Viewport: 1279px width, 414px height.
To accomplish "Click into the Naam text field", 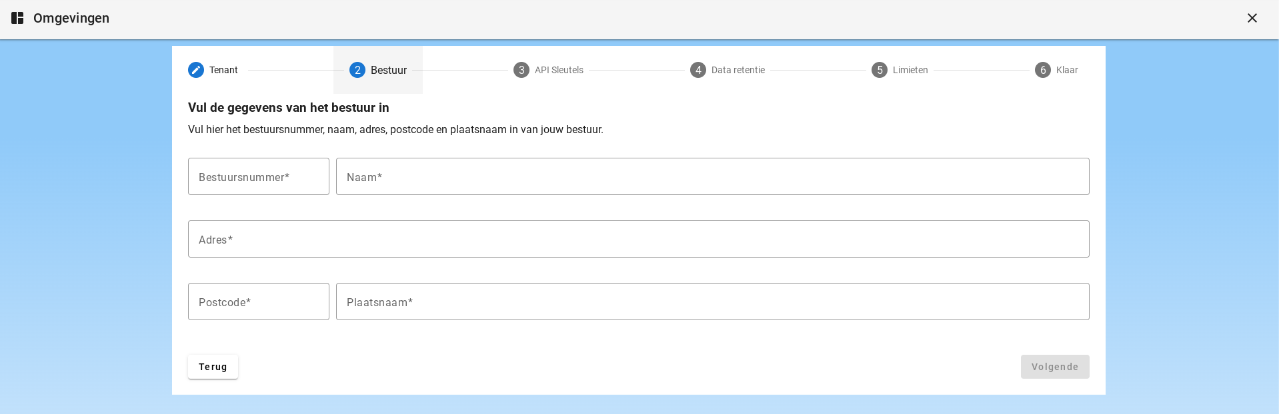I will 712,176.
